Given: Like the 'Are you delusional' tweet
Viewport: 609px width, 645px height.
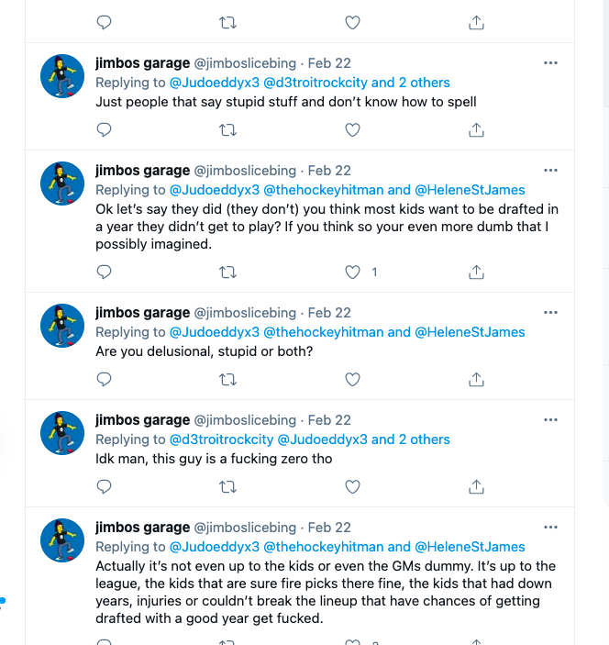Looking at the screenshot, I should click(352, 379).
